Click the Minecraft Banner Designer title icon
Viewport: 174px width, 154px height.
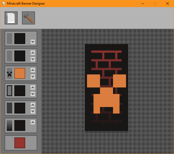pyautogui.click(x=3, y=4)
